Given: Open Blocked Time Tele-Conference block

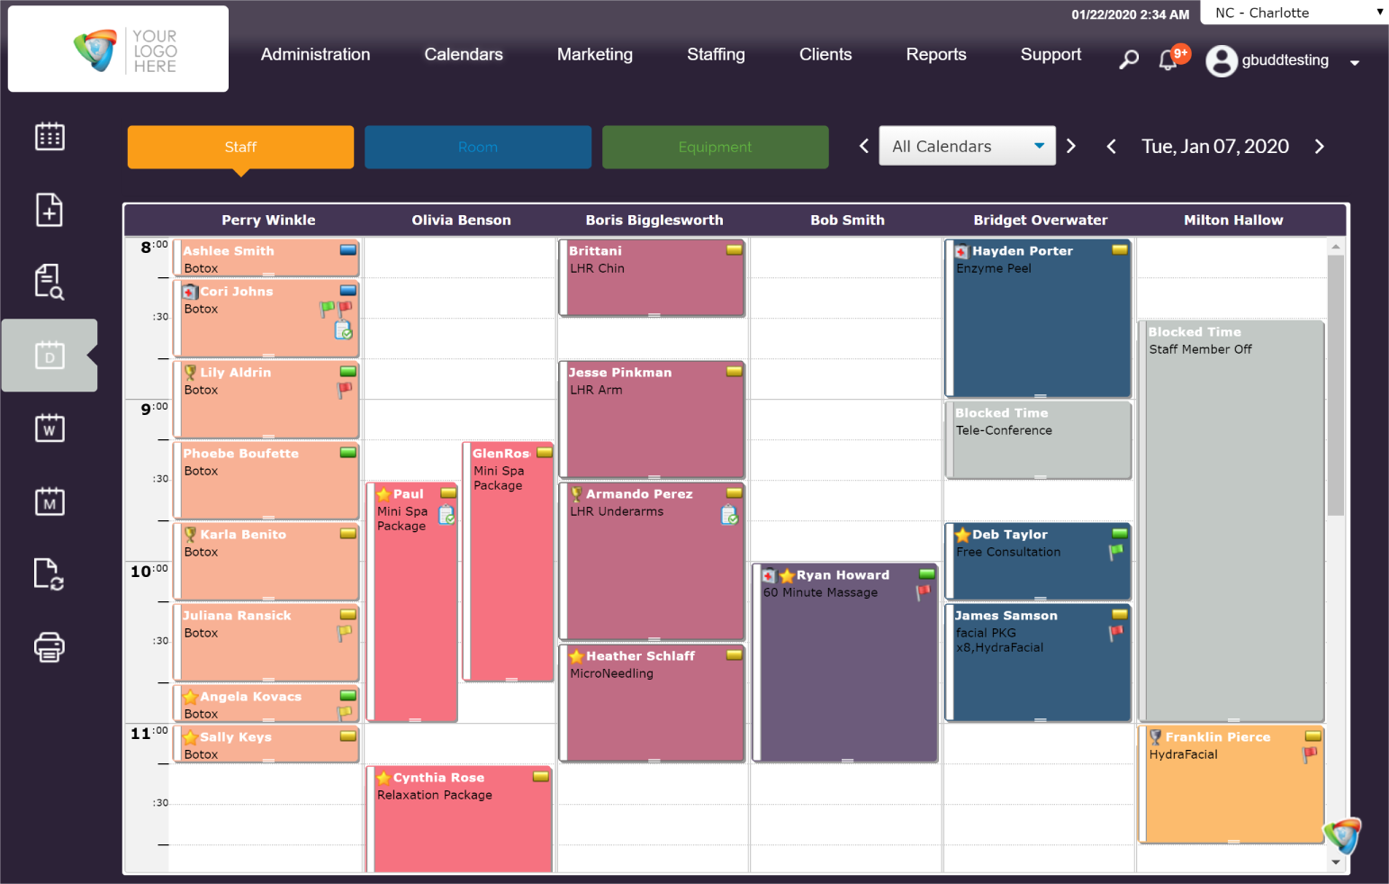Looking at the screenshot, I should click(x=1039, y=440).
